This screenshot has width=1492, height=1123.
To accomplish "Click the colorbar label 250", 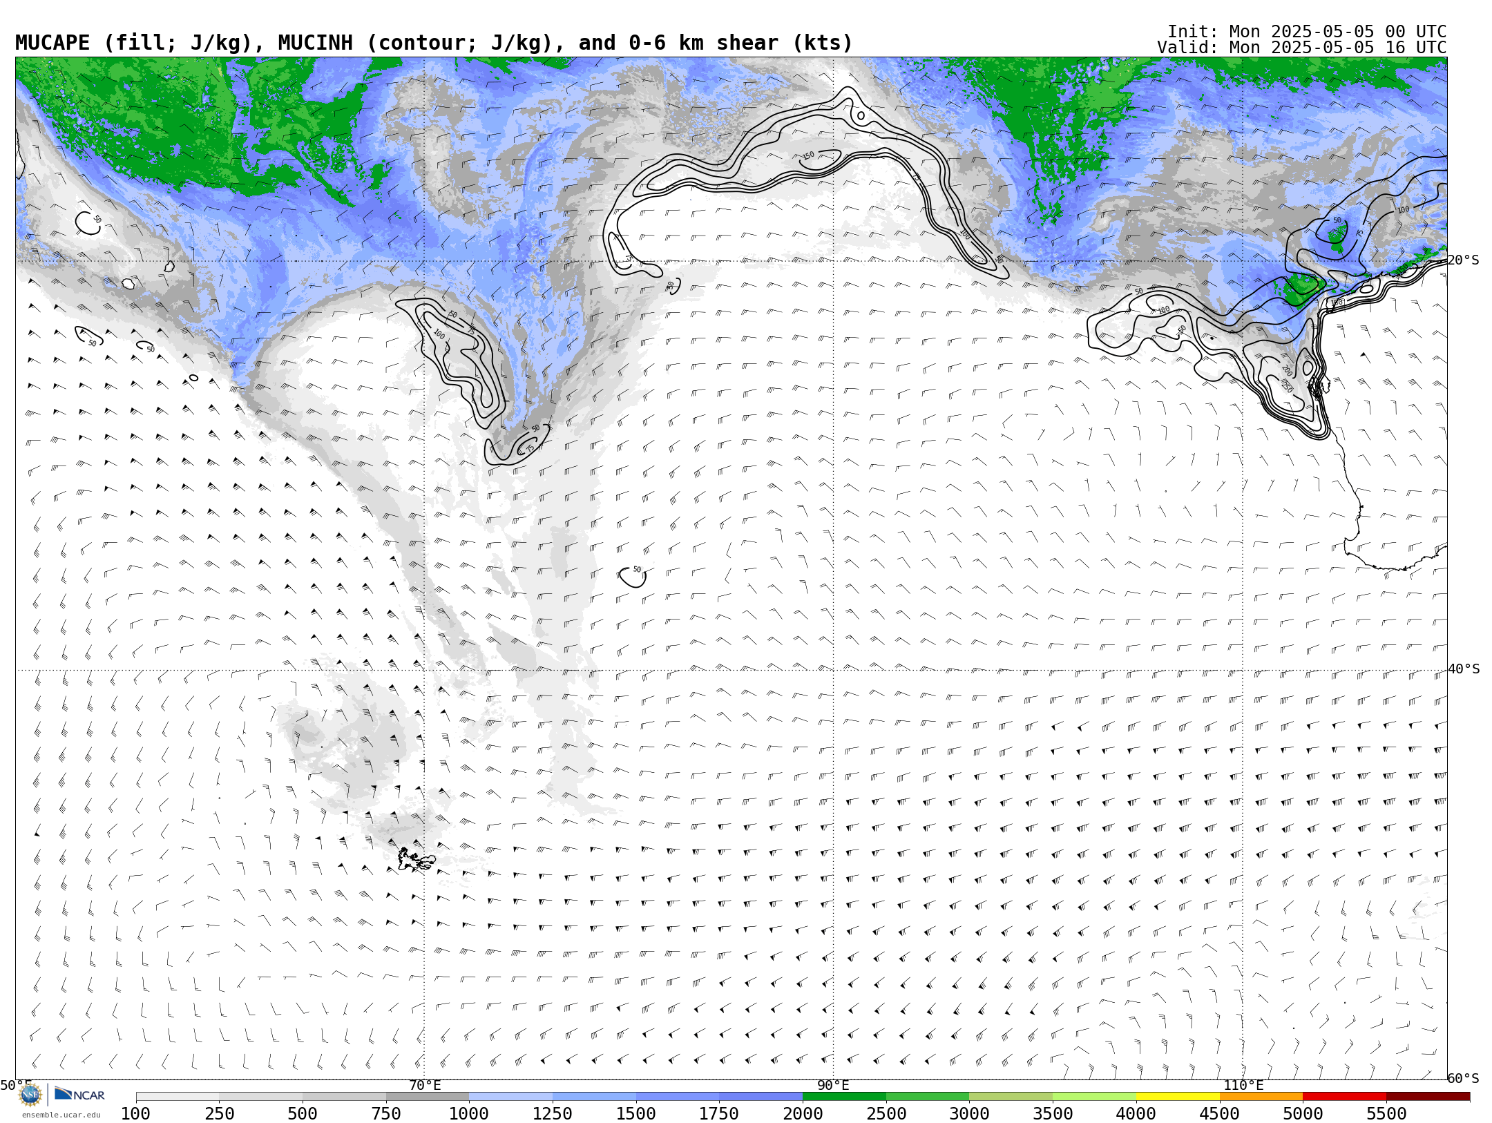I will pyautogui.click(x=220, y=1114).
